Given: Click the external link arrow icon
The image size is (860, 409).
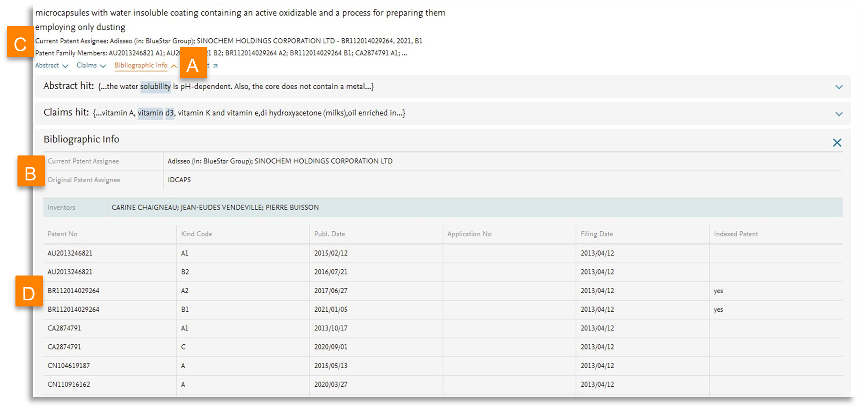Looking at the screenshot, I should [x=215, y=66].
